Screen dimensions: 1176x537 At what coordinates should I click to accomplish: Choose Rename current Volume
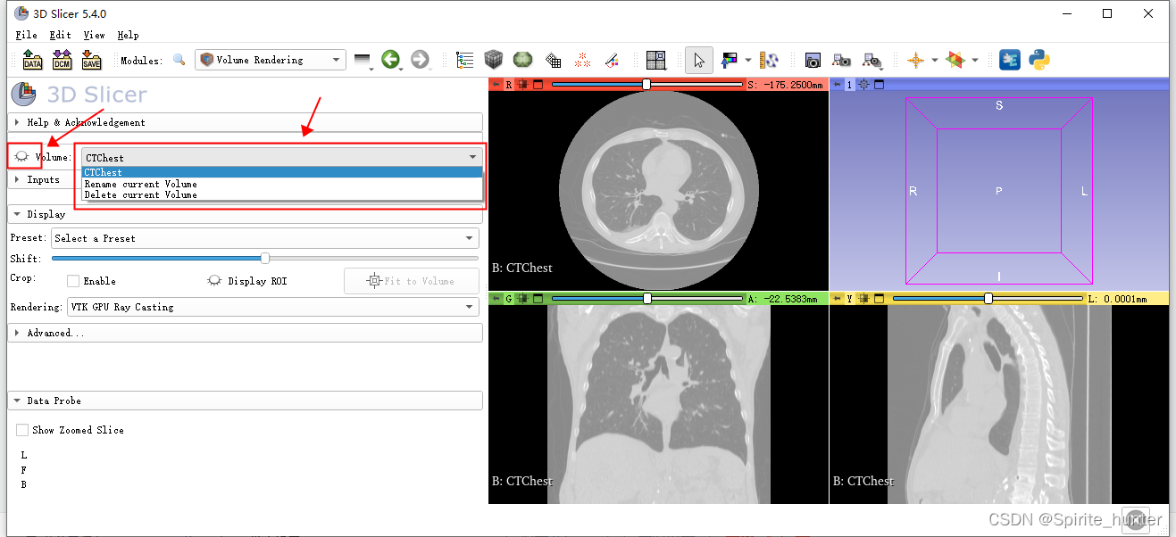coord(282,184)
